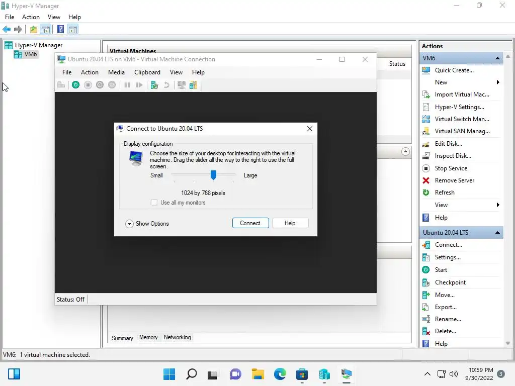Choose Edit Disk action
This screenshot has height=386, width=515.
[448, 144]
